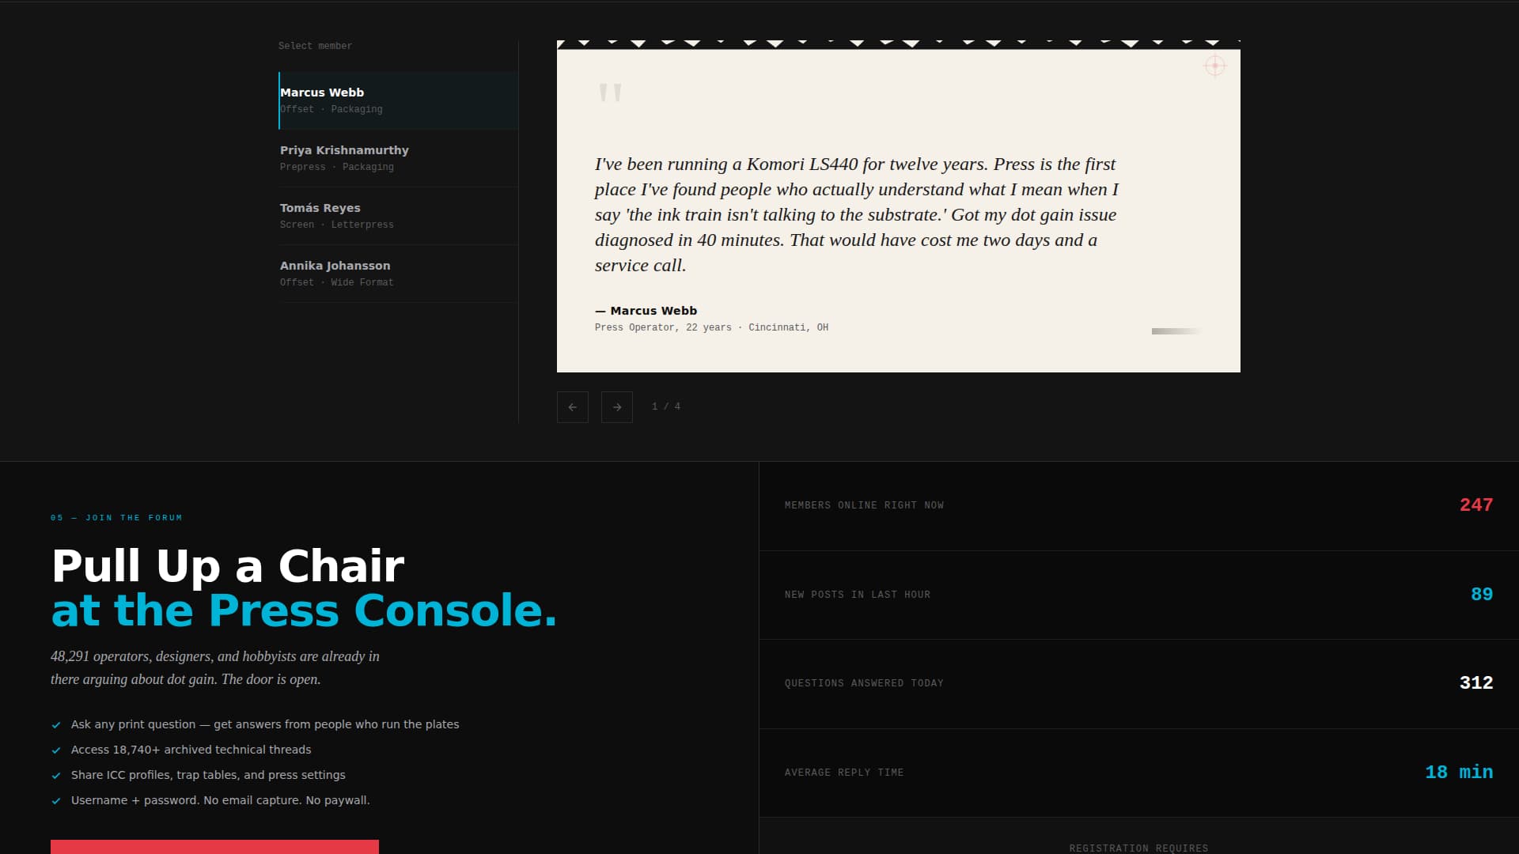Click the '312' questions answered value

point(1475,682)
